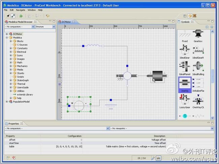Click the model browser filter text field

pos(30,30)
